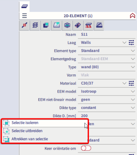Edit the Dikte D. value 200
137x155 pixels.
click(x=107, y=116)
